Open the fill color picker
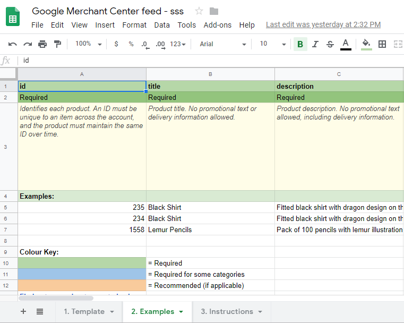404x323 pixels. (x=366, y=44)
